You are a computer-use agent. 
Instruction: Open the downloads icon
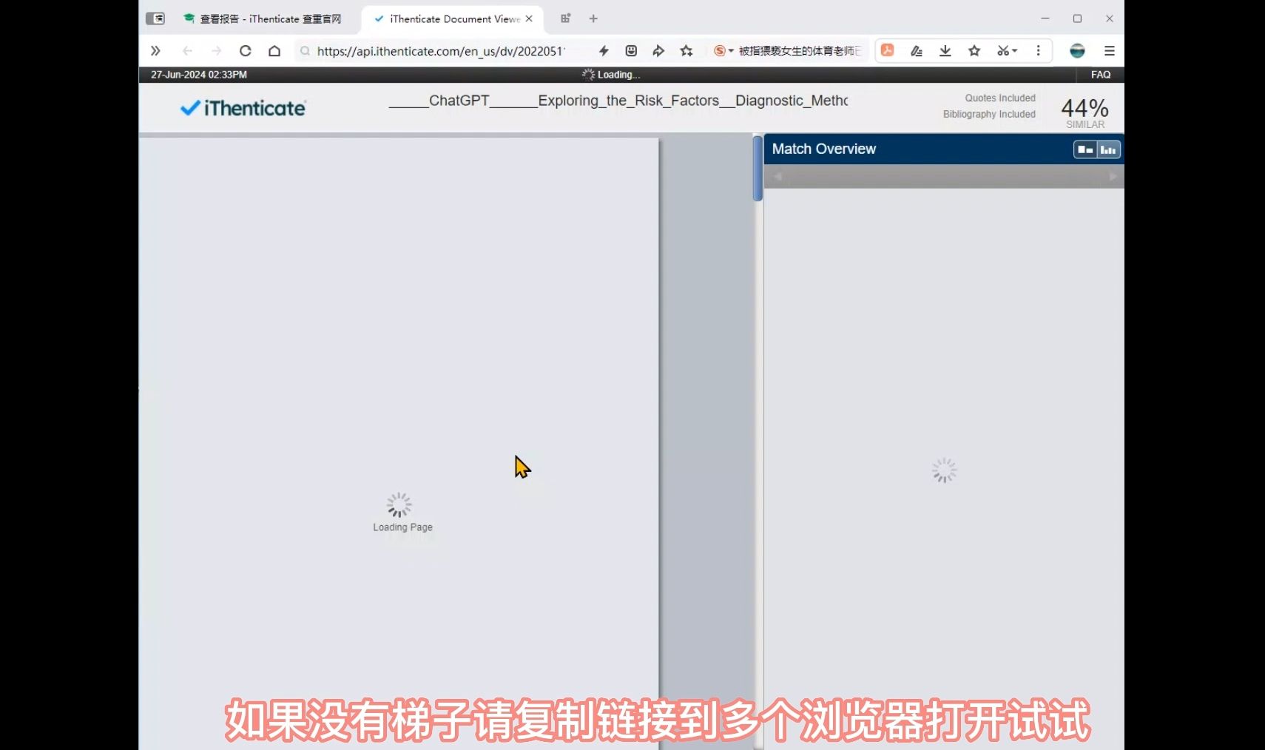click(x=945, y=51)
